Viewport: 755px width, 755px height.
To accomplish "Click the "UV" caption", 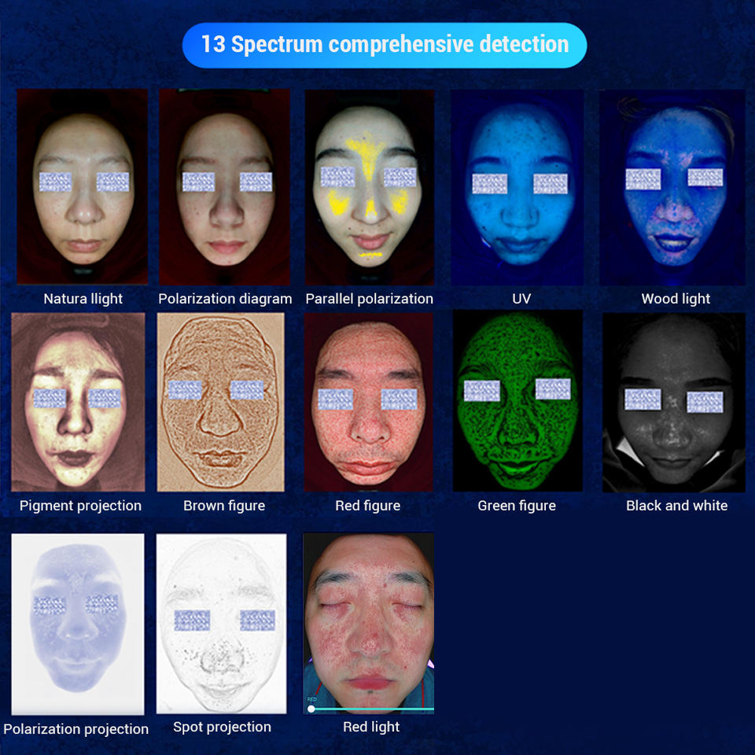I will coord(521,299).
